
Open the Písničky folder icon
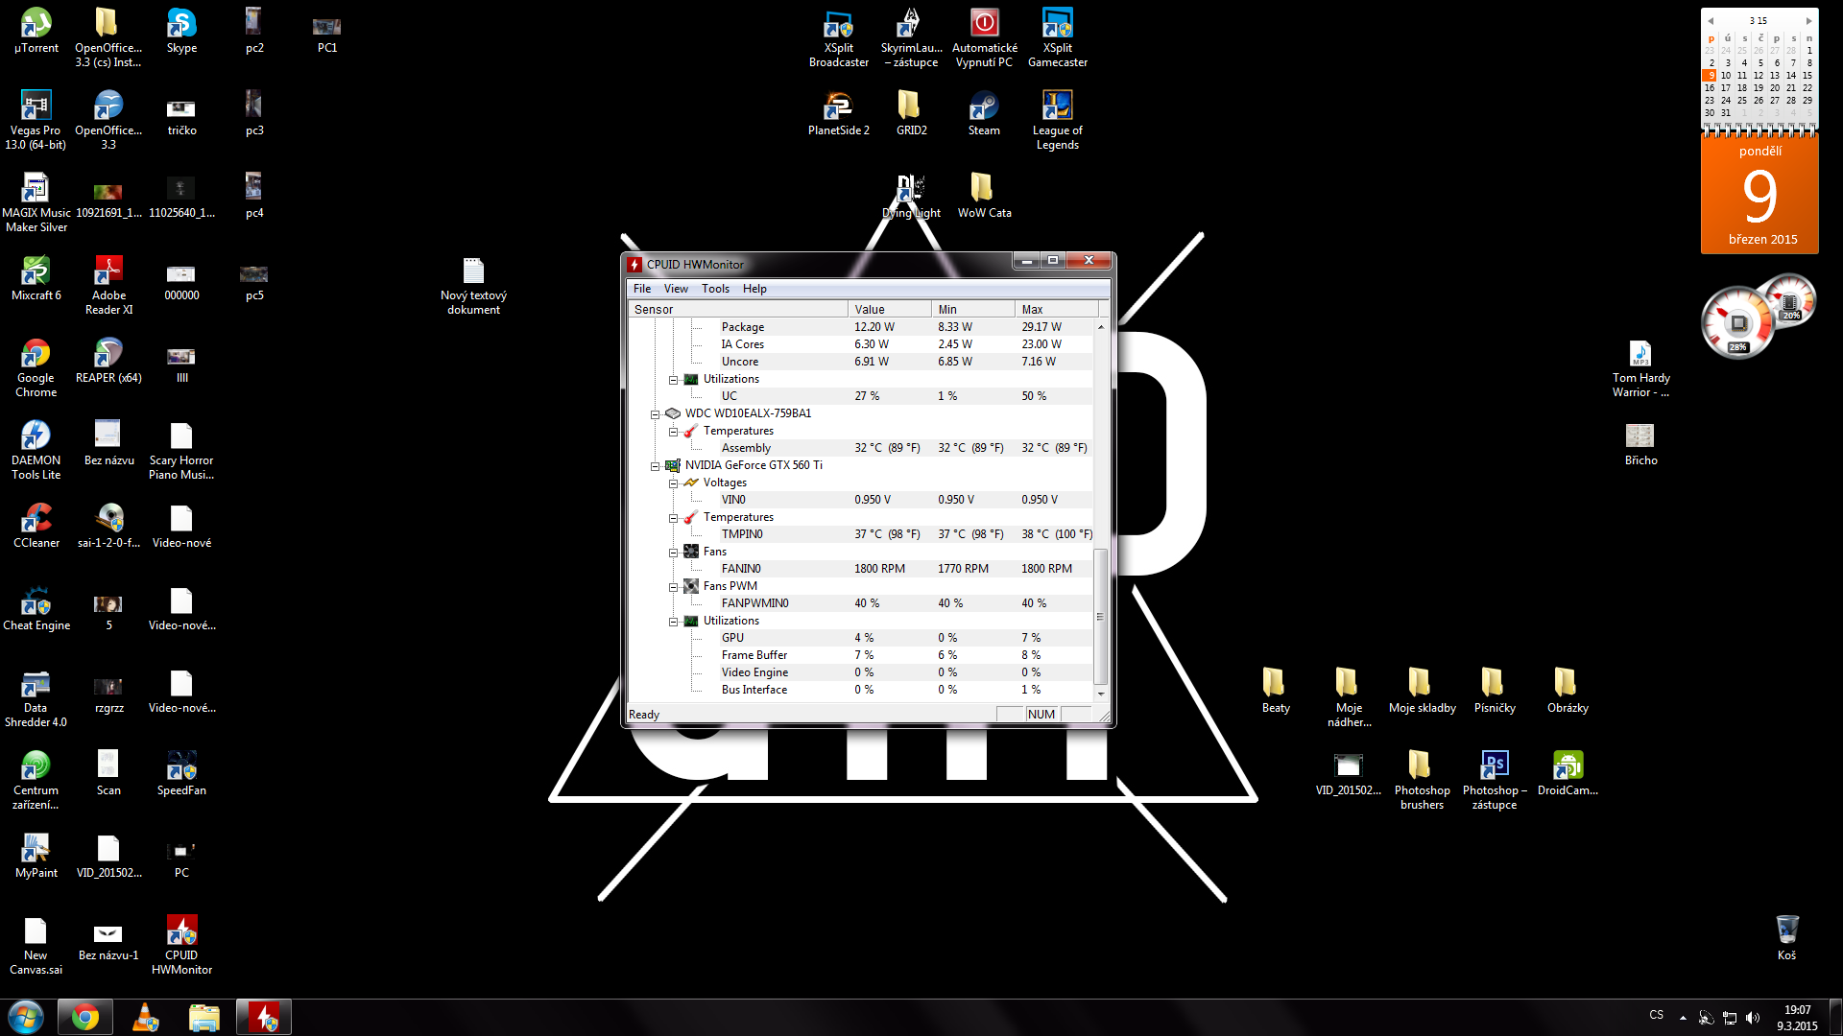(1495, 691)
